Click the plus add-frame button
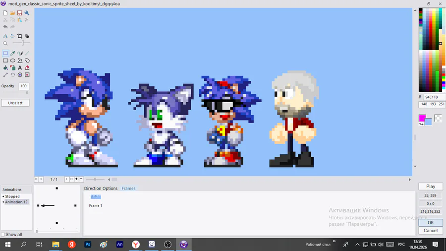446x251 pixels. (76, 179)
